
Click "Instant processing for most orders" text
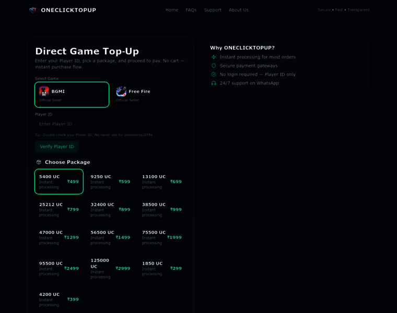258,57
